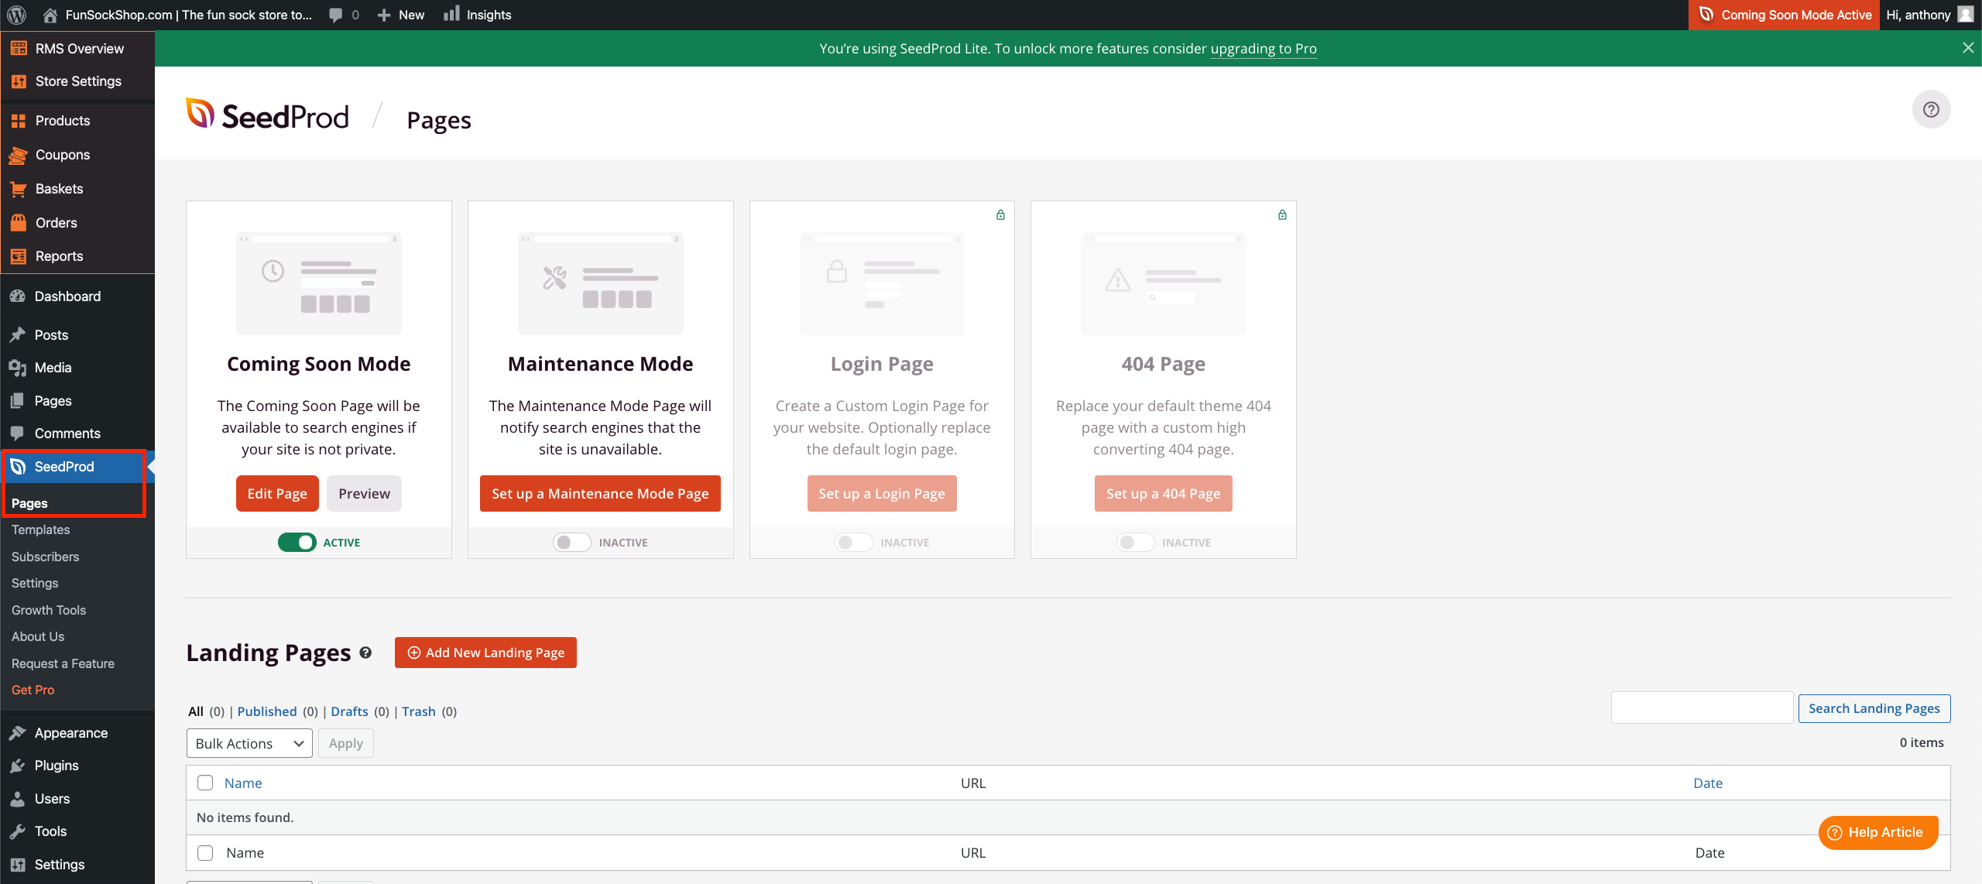Open the Bulk Actions dropdown
Viewport: 1982px width, 884px height.
point(249,743)
